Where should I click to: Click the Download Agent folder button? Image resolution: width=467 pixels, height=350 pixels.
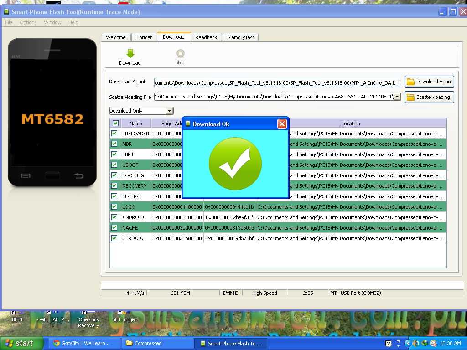(429, 82)
